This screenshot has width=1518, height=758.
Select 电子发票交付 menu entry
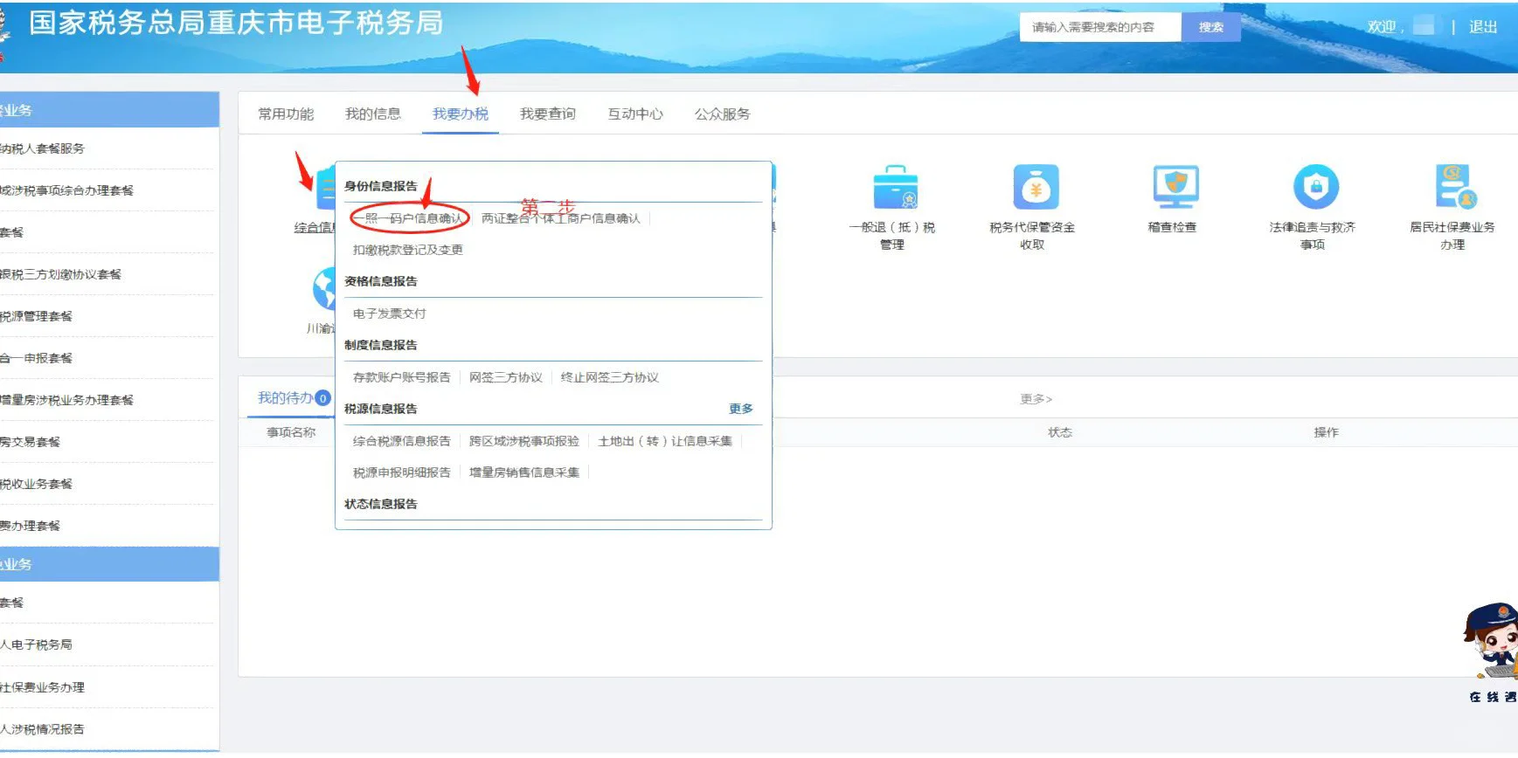point(389,314)
